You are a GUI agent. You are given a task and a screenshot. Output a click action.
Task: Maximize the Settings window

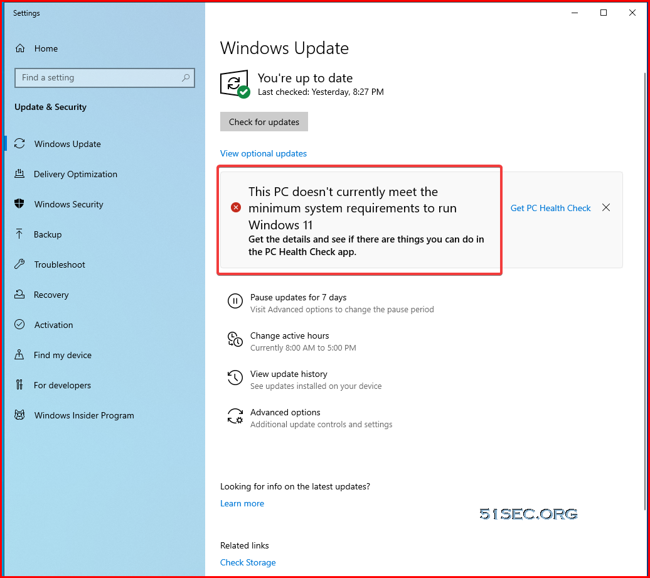point(604,13)
